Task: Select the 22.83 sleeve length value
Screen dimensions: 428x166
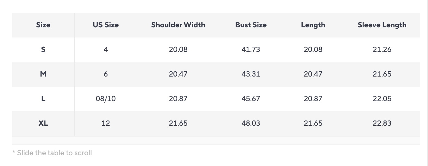Action: tap(382, 123)
